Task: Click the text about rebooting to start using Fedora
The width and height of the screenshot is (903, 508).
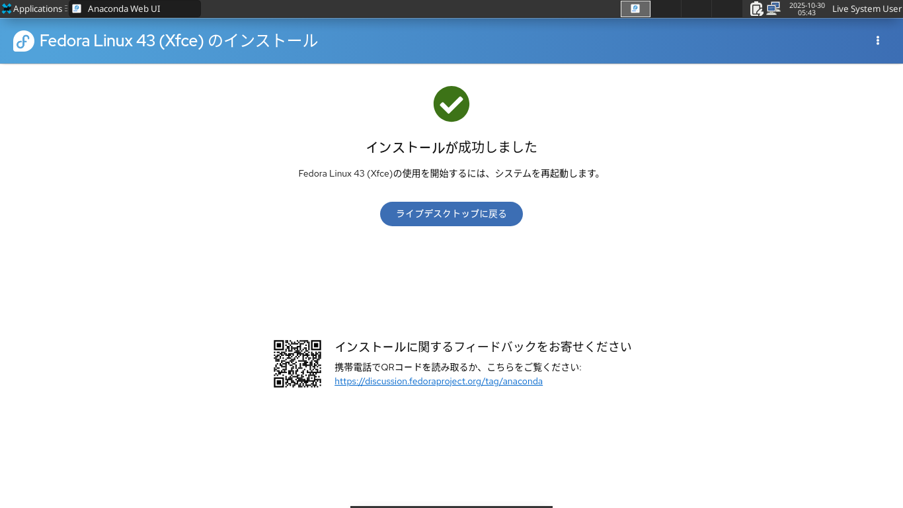Action: pyautogui.click(x=451, y=174)
